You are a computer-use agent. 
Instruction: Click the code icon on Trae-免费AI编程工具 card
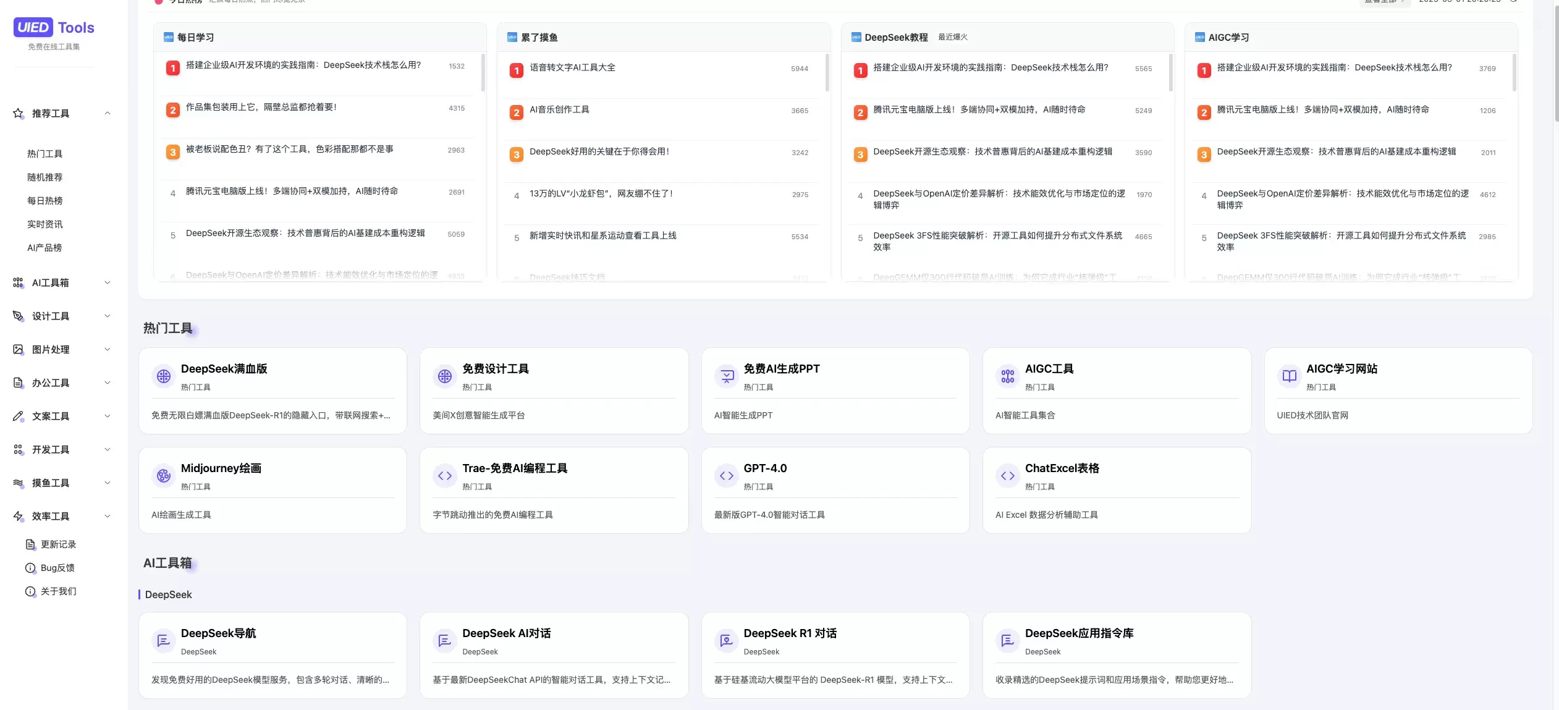(x=444, y=475)
